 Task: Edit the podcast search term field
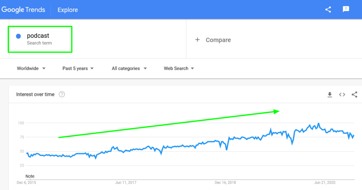coord(40,39)
